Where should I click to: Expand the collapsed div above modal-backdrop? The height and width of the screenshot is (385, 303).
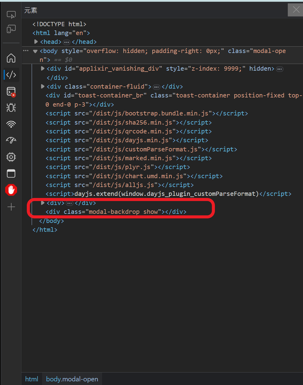42,203
